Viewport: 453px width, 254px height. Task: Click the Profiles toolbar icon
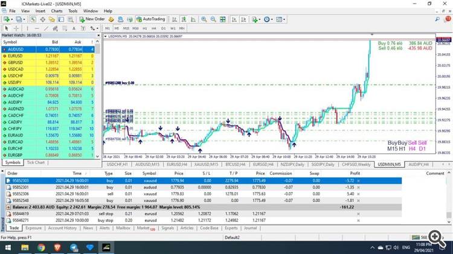coord(19,19)
